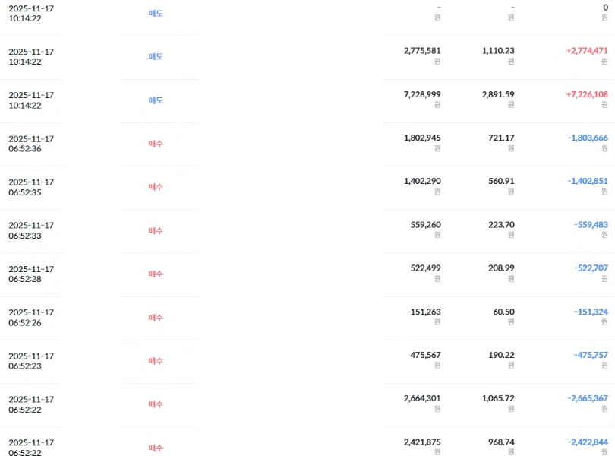This screenshot has height=456, width=615.
Task: Click the 06:52:28 trade timestamp
Action: tap(31, 274)
